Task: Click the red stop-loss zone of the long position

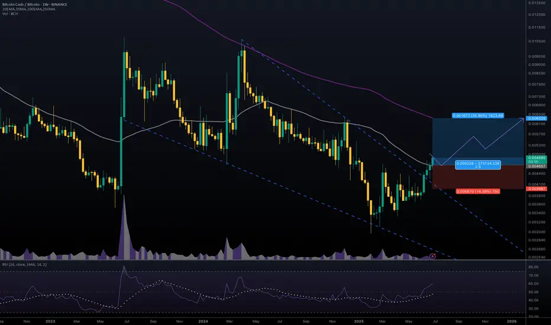Action: click(x=478, y=177)
